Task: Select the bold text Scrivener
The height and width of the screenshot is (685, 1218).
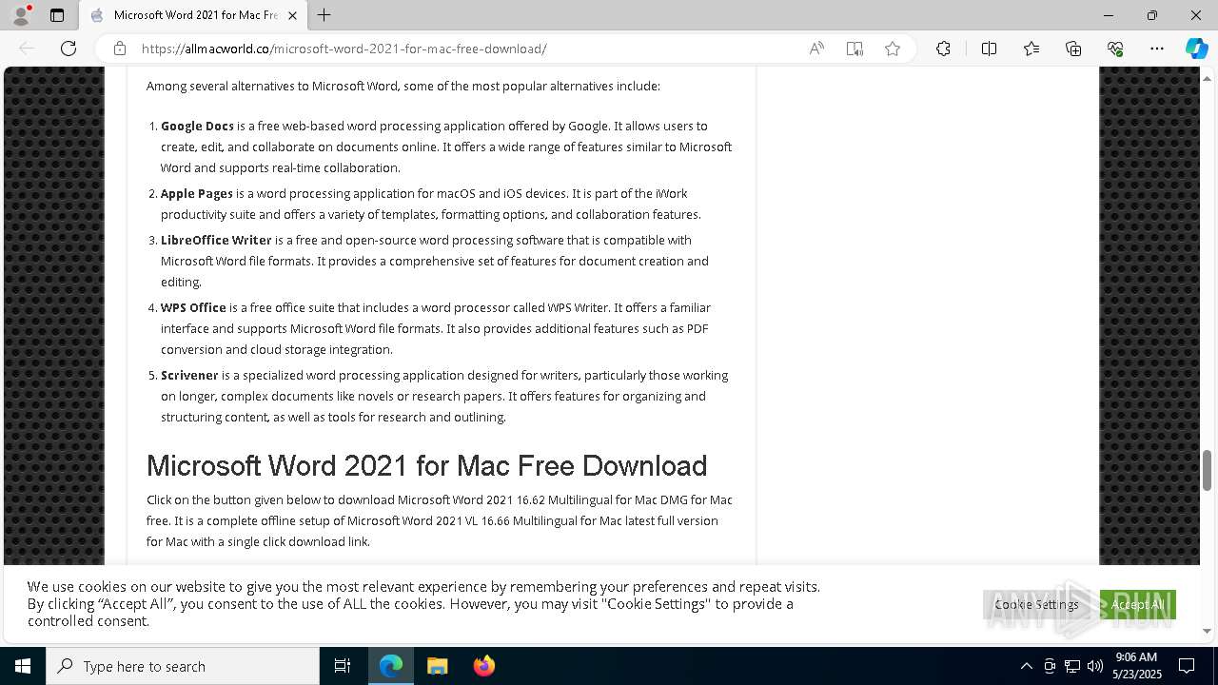Action: 189,375
